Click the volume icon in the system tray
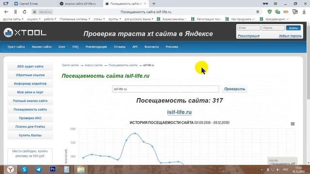Viewport: 310px width, 174px height. pos(278,170)
